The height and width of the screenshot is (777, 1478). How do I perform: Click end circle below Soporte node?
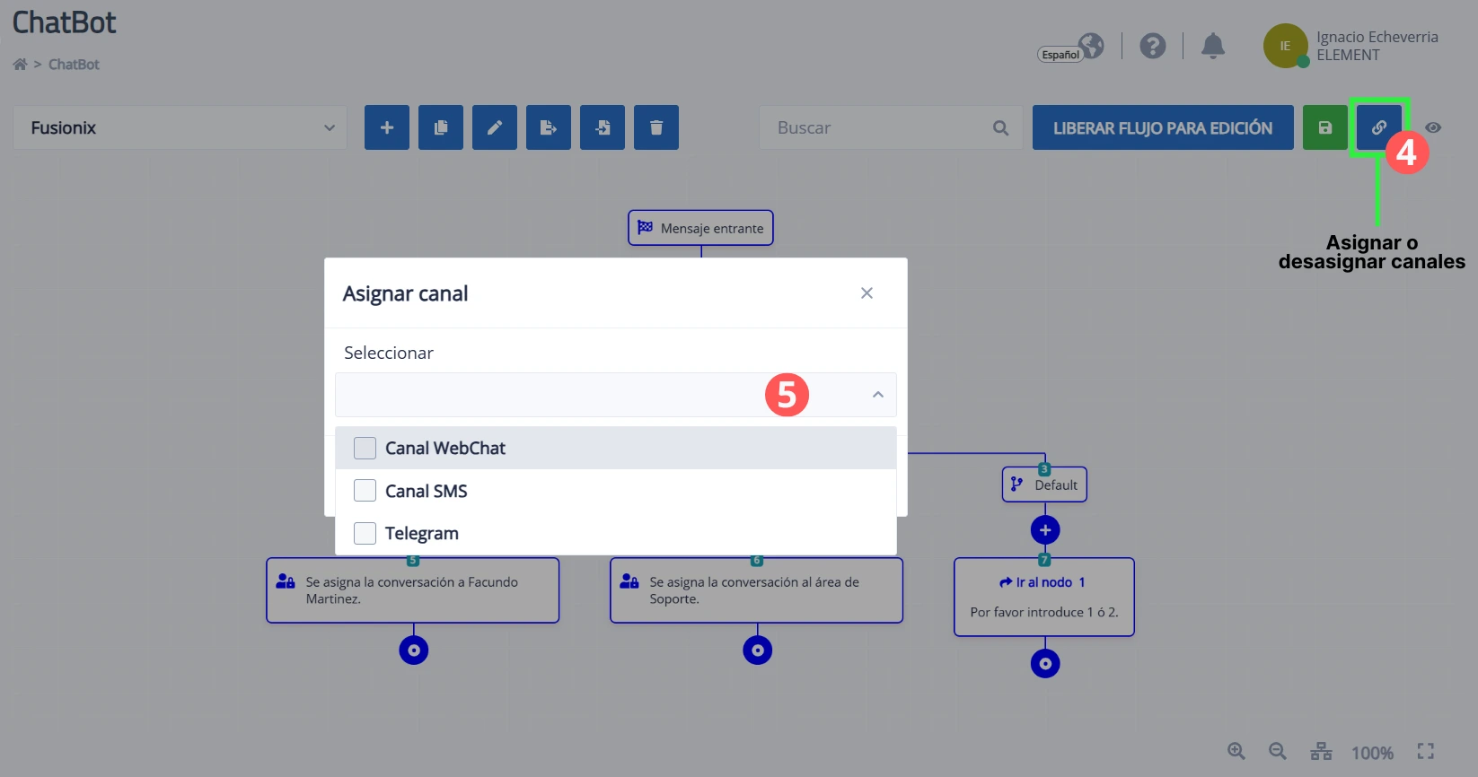(758, 650)
